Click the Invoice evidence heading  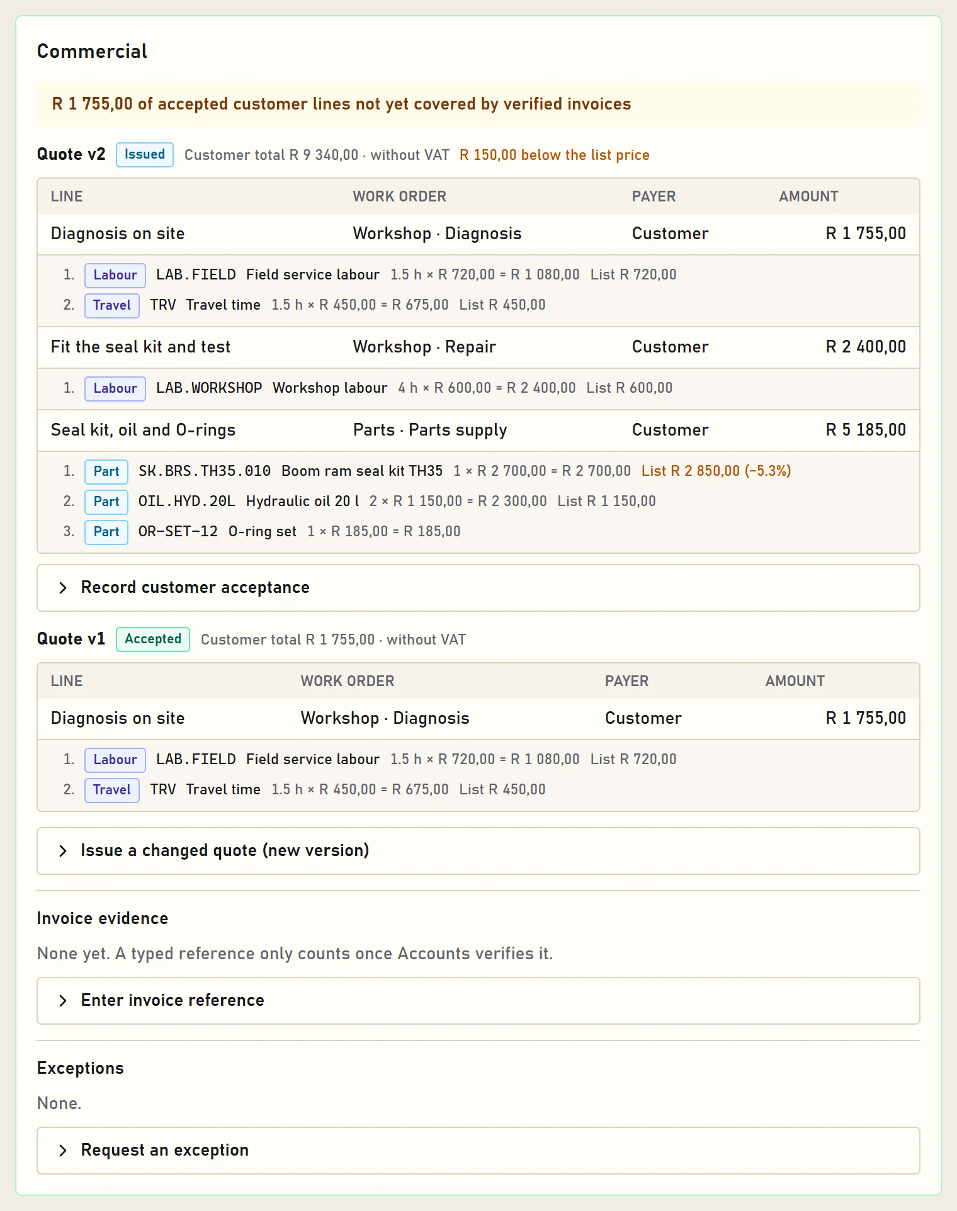(103, 919)
